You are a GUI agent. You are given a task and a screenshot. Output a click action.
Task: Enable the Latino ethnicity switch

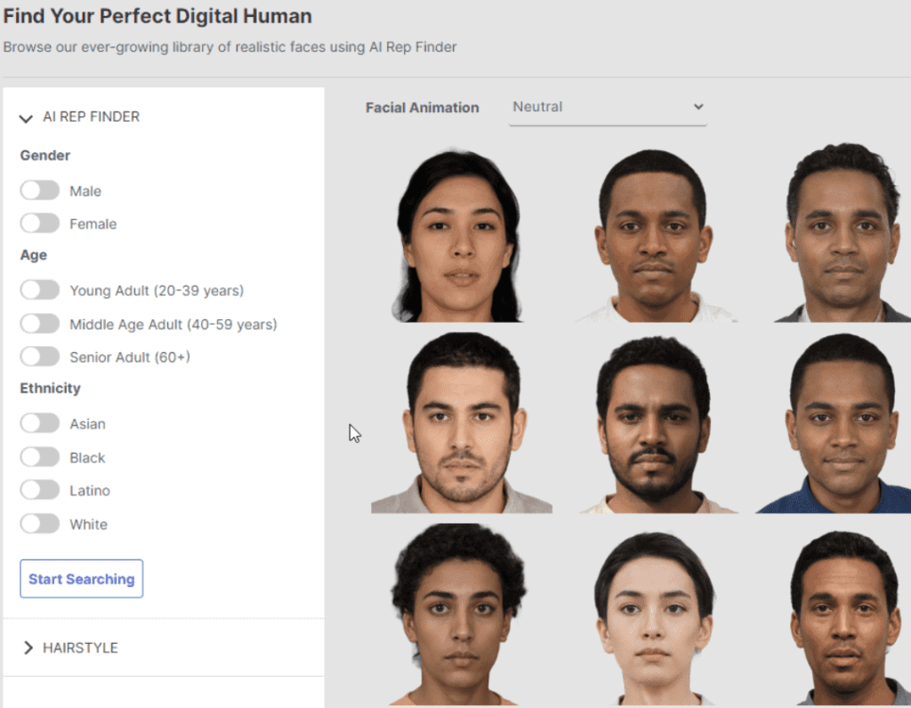tap(40, 491)
